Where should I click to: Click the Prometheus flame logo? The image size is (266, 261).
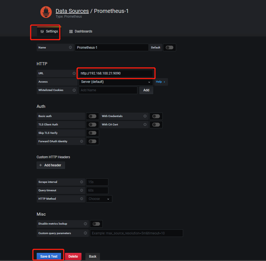coord(46,12)
